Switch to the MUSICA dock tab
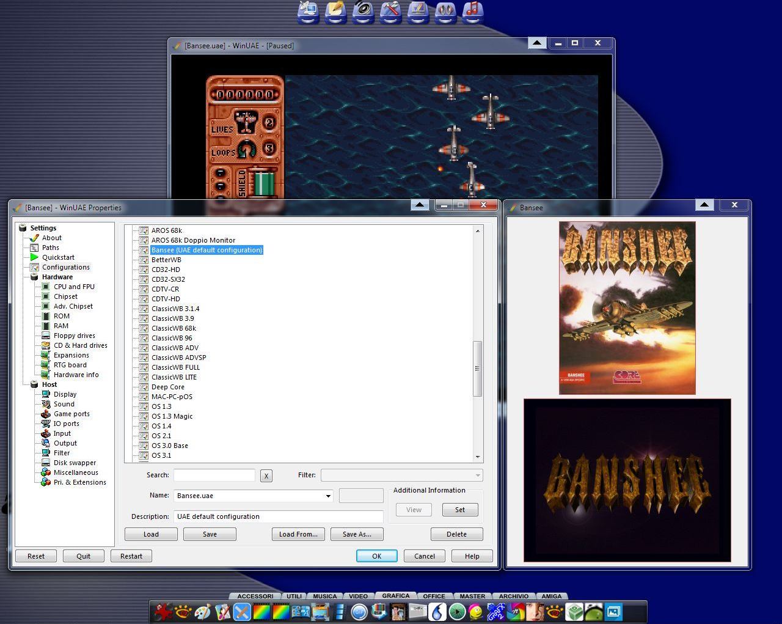The height and width of the screenshot is (624, 782). tap(324, 596)
